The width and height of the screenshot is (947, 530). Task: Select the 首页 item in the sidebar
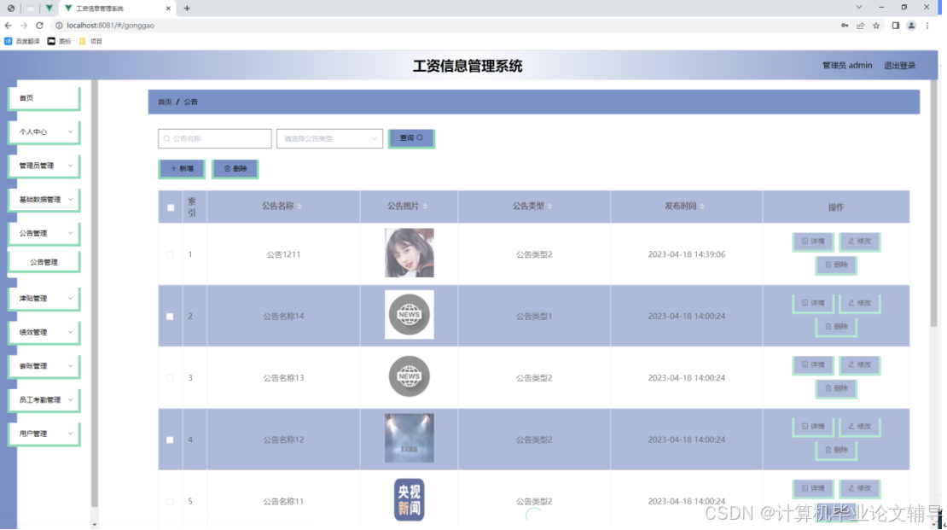pyautogui.click(x=43, y=97)
